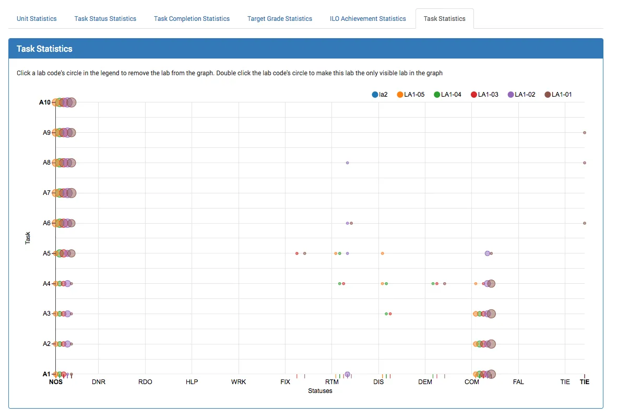The height and width of the screenshot is (416, 617).
Task: Toggle the LA1-04 green legend circle
Action: pos(437,95)
